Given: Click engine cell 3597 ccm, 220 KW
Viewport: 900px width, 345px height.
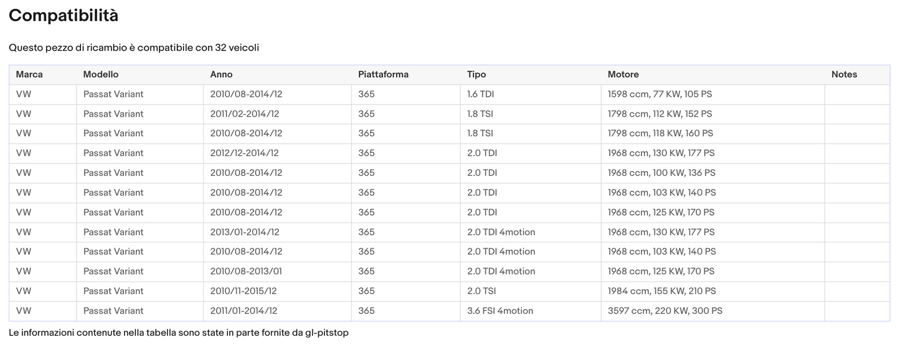Looking at the screenshot, I should (665, 311).
